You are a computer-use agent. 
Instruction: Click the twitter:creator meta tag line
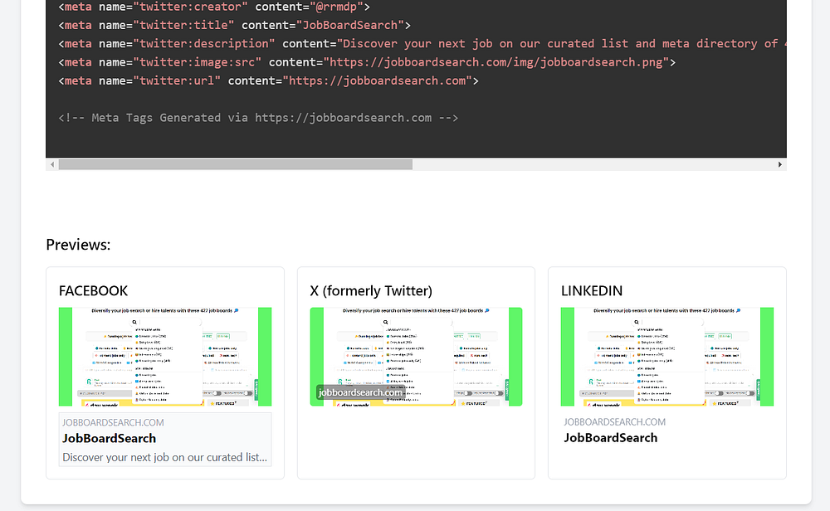tap(214, 7)
